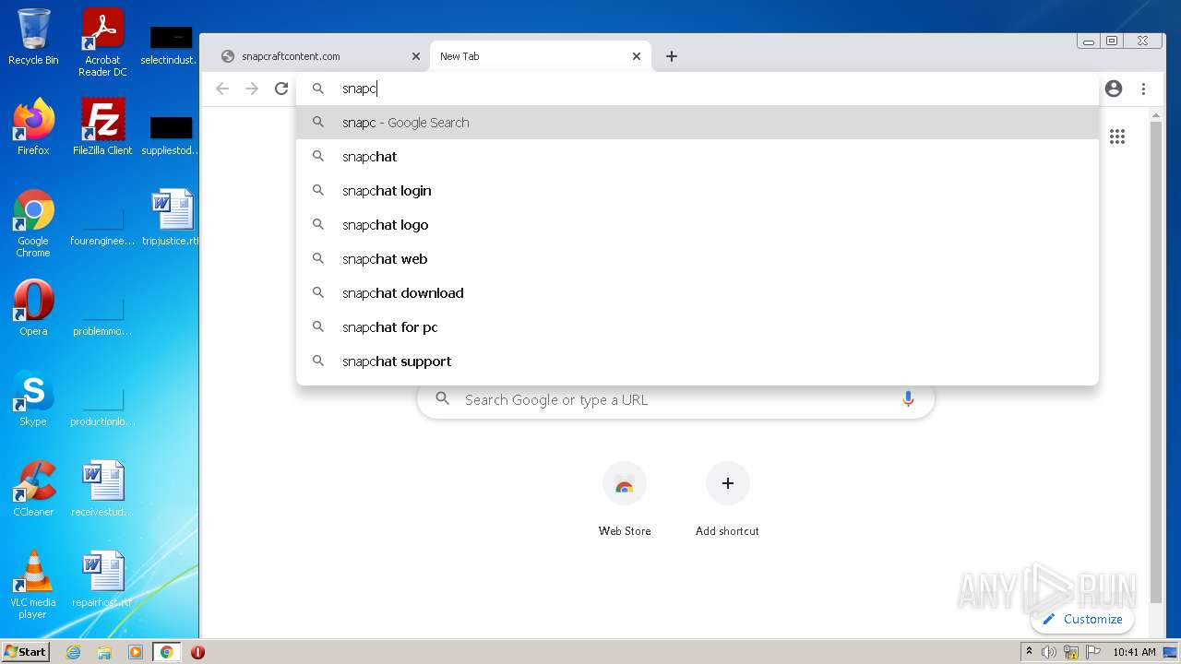This screenshot has width=1181, height=664.
Task: Open Internet Explorer from the taskbar
Action: pos(73,652)
